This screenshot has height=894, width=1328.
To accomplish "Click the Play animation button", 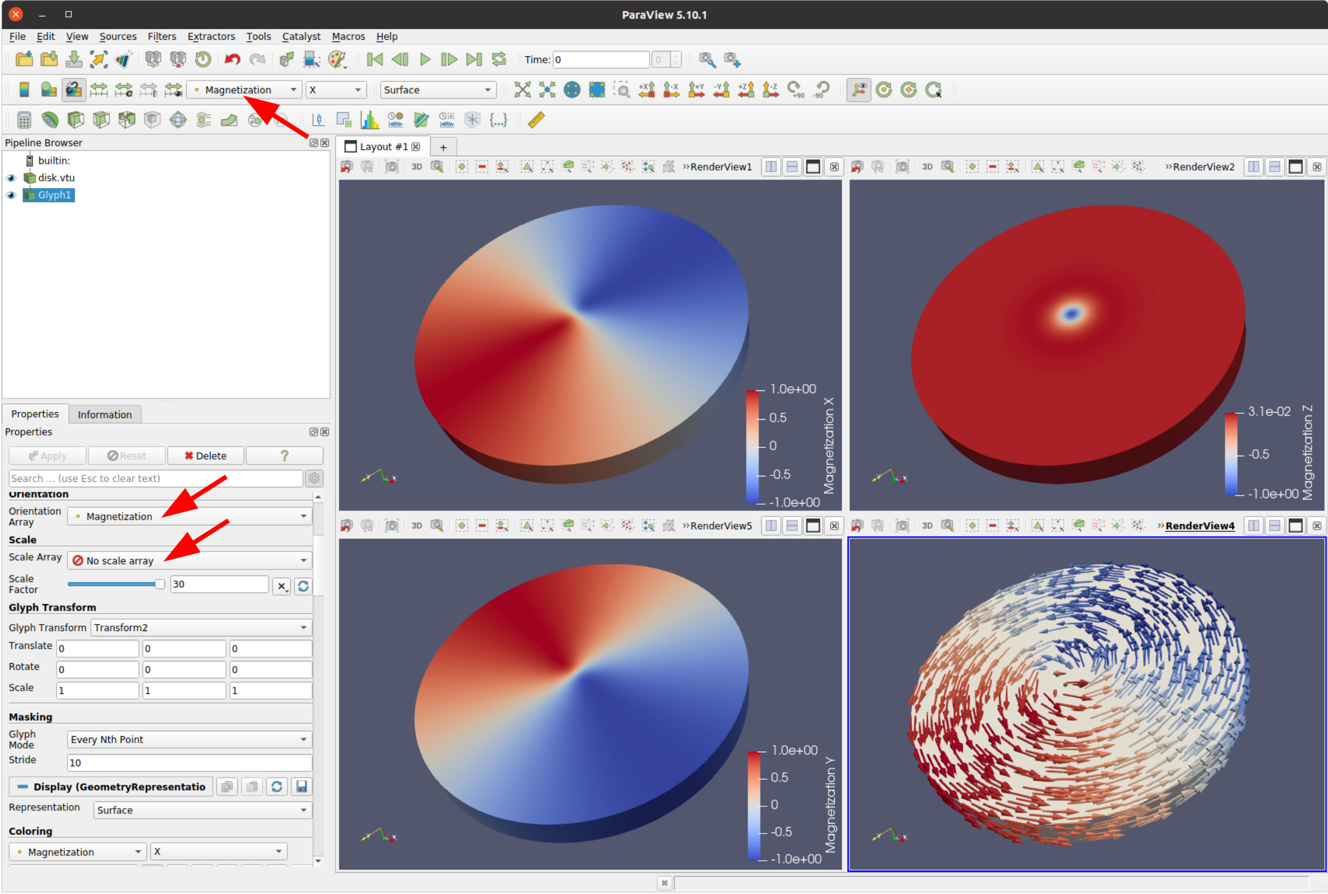I will pos(425,59).
